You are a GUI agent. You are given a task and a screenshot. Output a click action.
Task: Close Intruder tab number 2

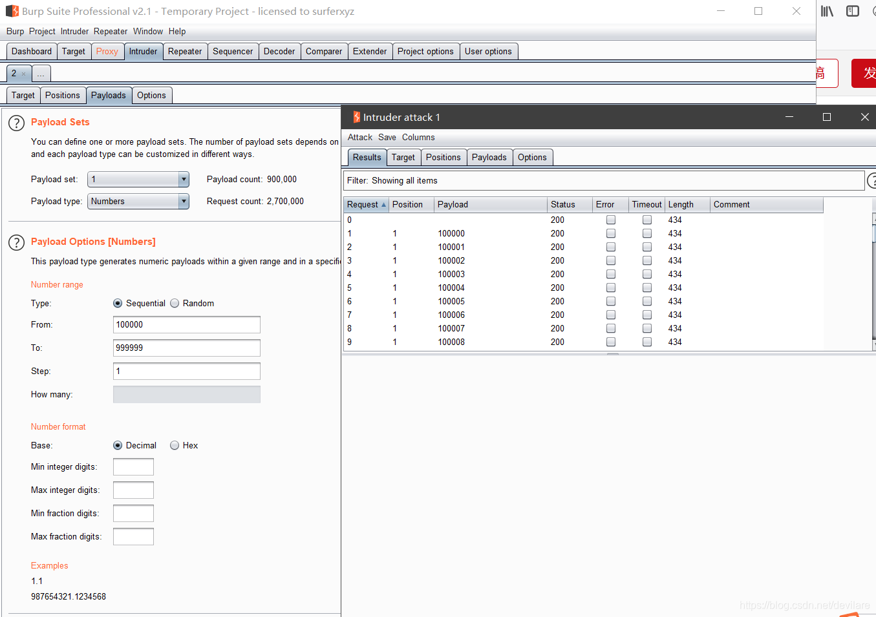point(24,74)
